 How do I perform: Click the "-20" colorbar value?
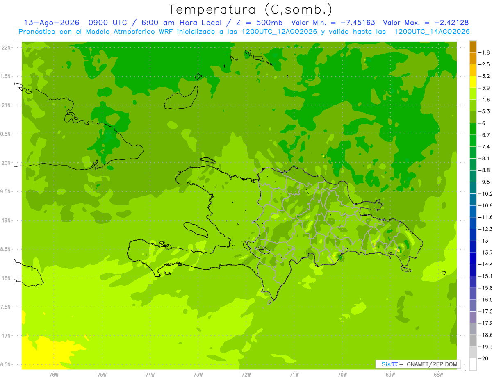(484, 358)
